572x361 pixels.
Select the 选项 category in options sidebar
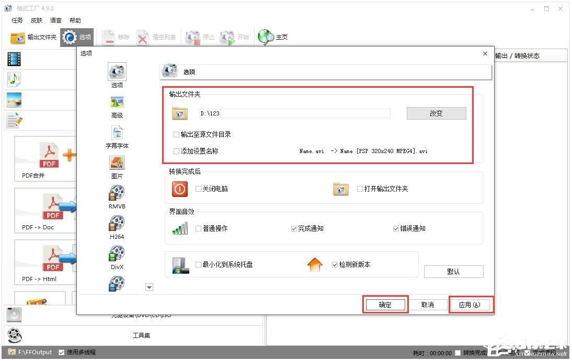[x=117, y=75]
